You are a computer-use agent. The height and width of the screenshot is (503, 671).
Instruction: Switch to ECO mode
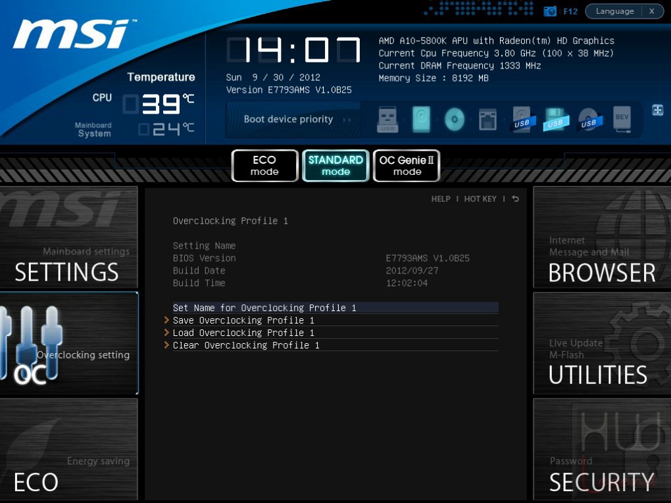point(264,166)
